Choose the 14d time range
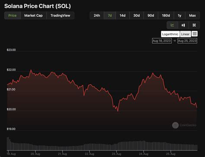The width and height of the screenshot is (205, 157). (122, 16)
